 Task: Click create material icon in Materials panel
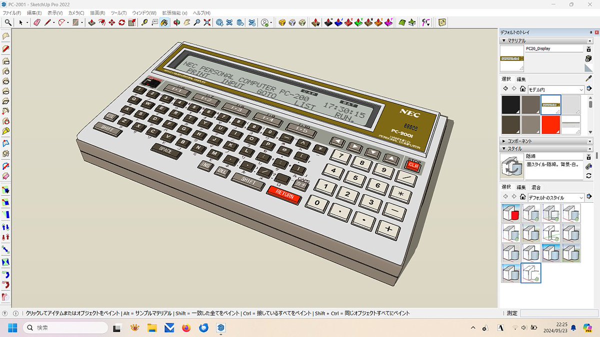coord(588,59)
